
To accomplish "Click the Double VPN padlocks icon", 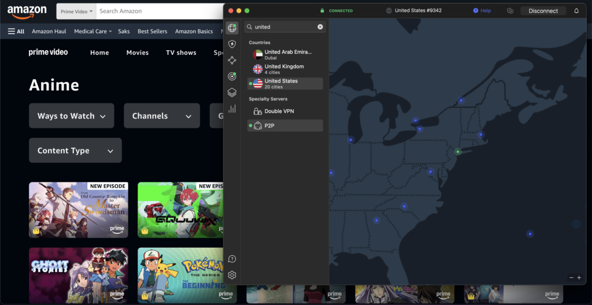I will coord(258,111).
